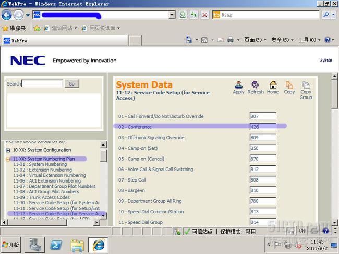Click the Apply stamp icon
339x254 pixels.
tap(238, 84)
